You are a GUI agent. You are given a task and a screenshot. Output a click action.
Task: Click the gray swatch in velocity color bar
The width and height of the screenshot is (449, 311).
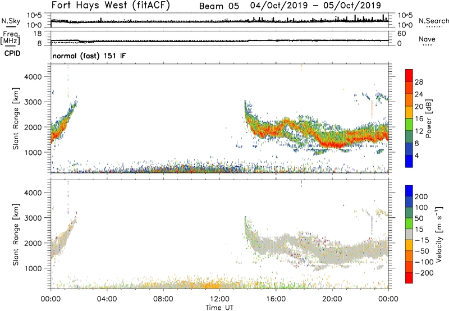click(x=409, y=234)
